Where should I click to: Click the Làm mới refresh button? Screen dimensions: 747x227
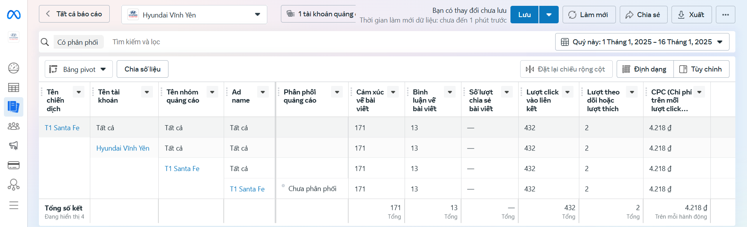tap(589, 15)
